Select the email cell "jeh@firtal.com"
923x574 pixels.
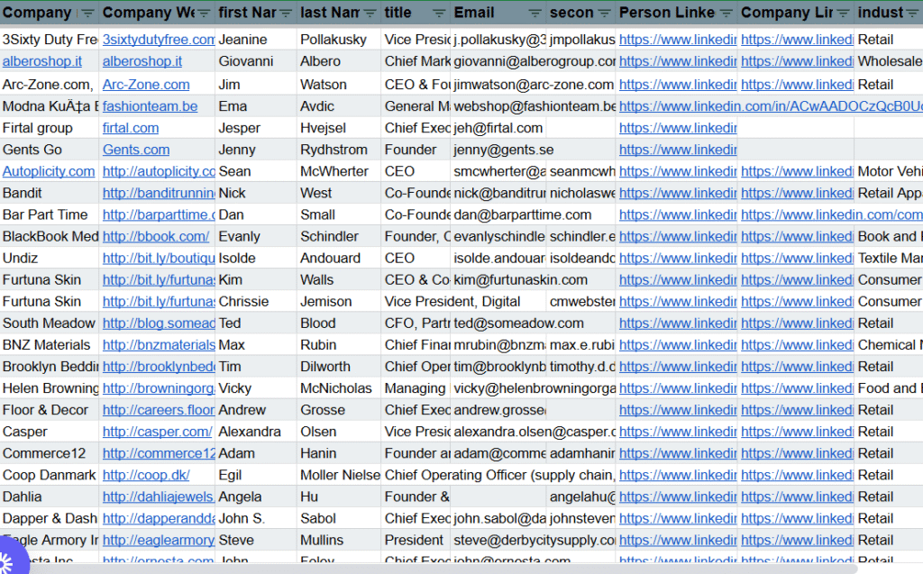(499, 128)
